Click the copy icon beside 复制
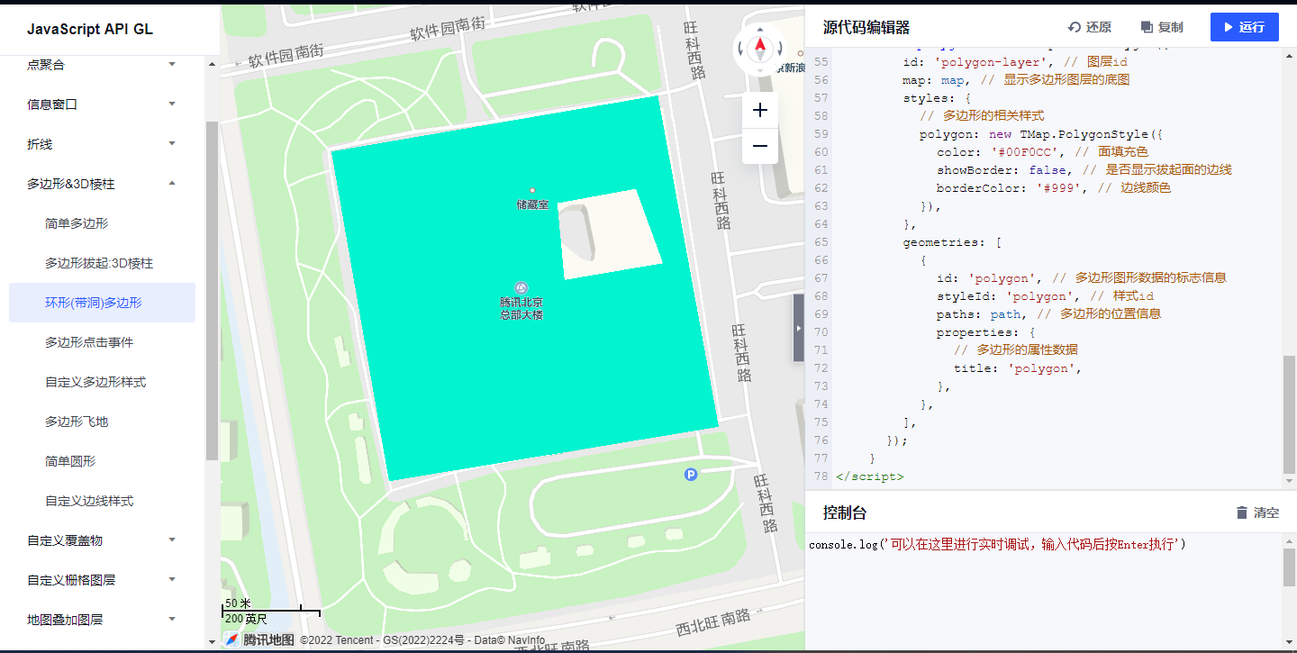Viewport: 1297px width, 653px height. (x=1147, y=27)
